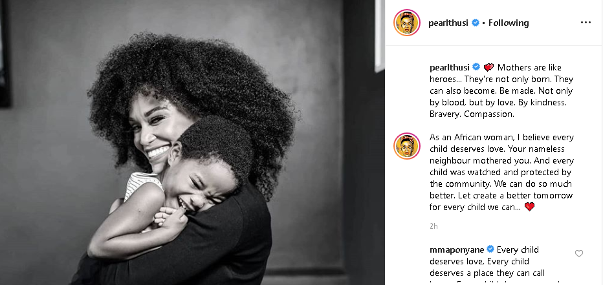Open pearlthusi profile picture in post header
The image size is (603, 285).
coord(407,23)
